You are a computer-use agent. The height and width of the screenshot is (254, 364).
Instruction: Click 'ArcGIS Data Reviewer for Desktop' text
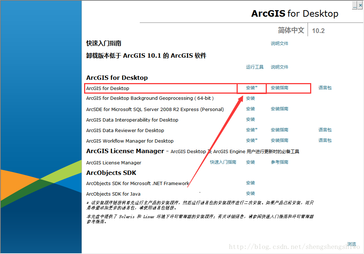125,131
